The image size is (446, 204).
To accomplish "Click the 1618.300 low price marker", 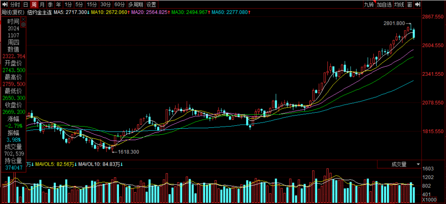I will [x=128, y=152].
